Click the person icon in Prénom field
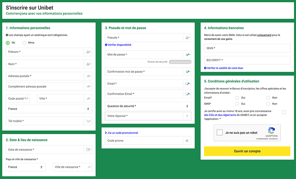 coord(88,52)
